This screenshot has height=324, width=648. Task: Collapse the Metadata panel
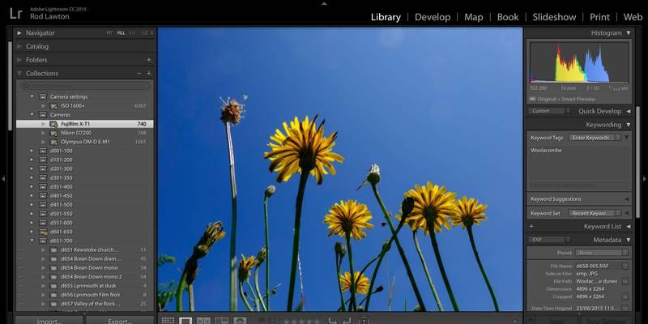coord(629,240)
